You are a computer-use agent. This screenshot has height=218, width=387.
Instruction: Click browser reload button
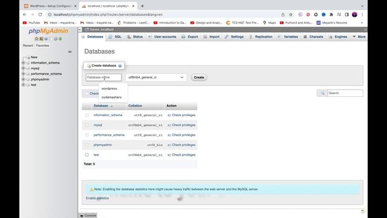[x=41, y=15]
